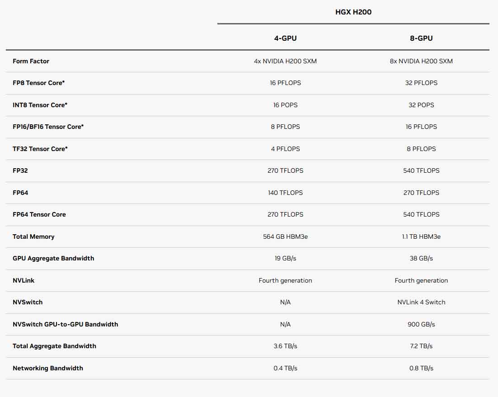498x397 pixels.
Task: Click the 38 GB/s value
Action: (x=421, y=258)
